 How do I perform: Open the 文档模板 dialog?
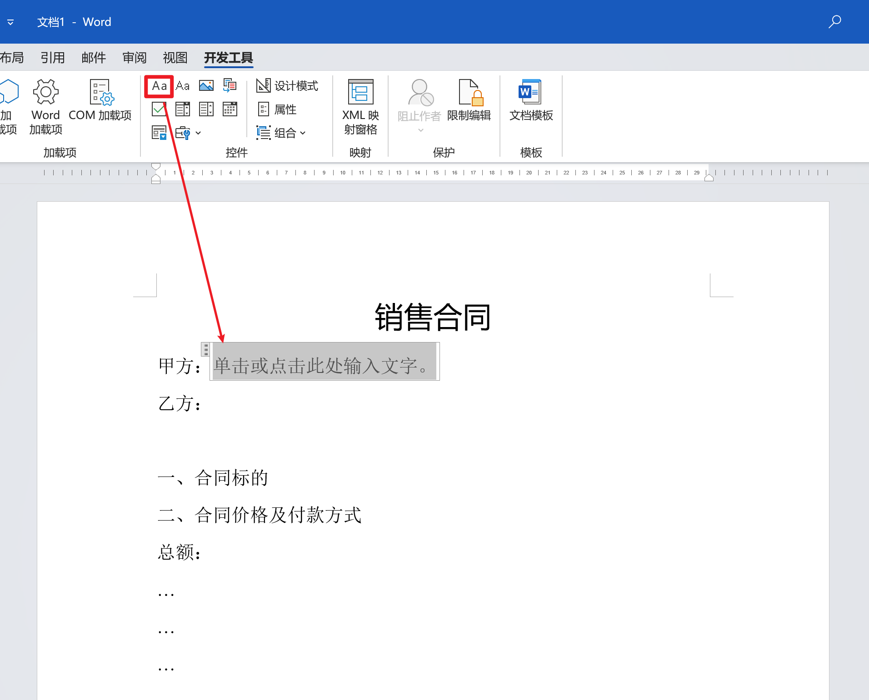[x=531, y=100]
